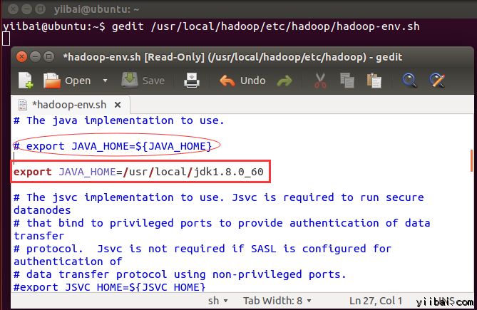
Task: Create a new document with toolbar icon
Action: [25, 81]
